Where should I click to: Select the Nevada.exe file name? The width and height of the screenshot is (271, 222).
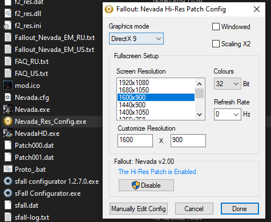(x=33, y=110)
